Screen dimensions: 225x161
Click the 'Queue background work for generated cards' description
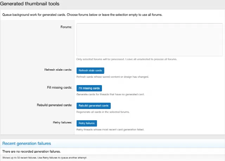82,15
